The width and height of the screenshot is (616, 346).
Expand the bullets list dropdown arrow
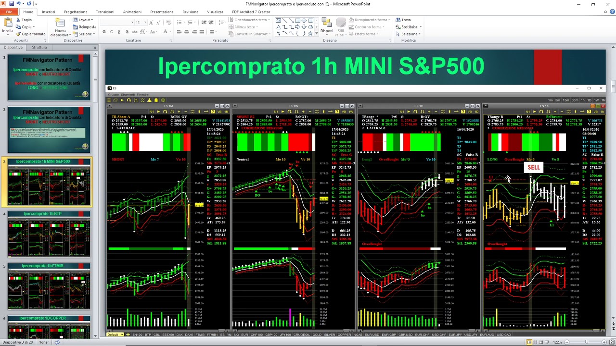(184, 22)
